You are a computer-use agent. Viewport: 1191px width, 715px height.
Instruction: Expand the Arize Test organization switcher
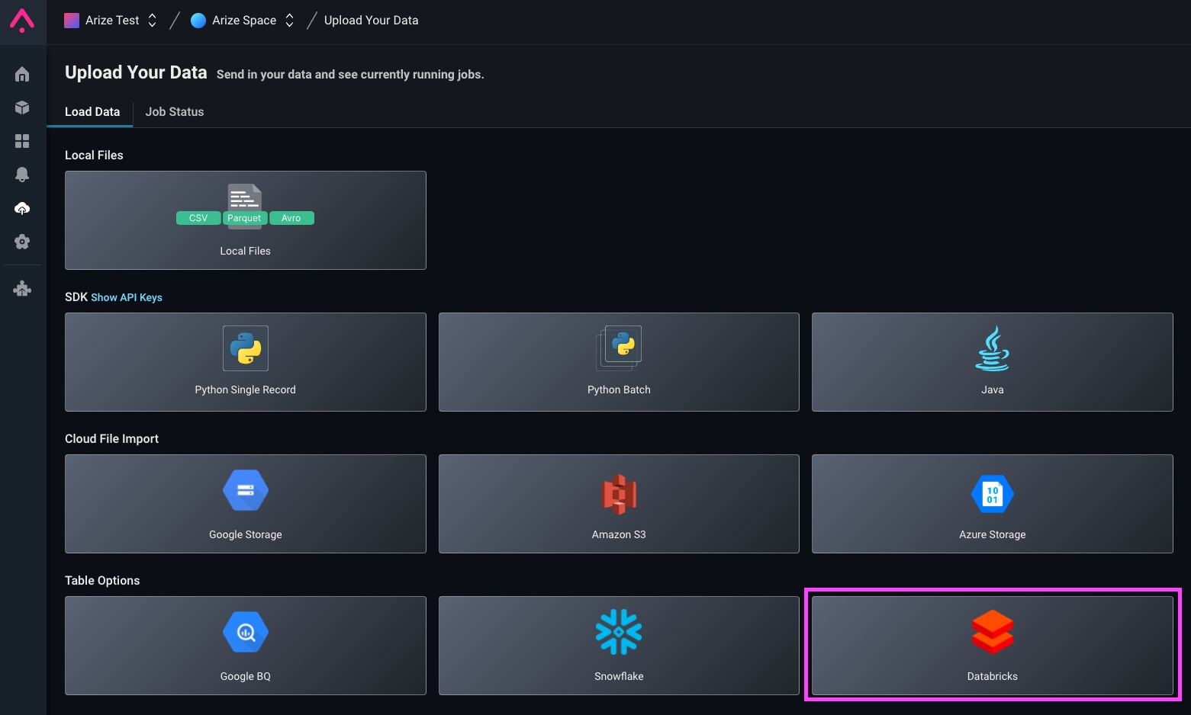[x=152, y=21]
